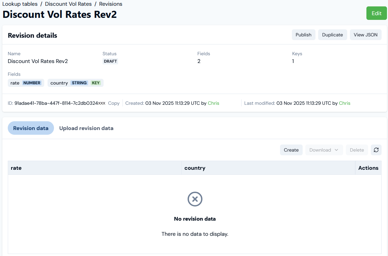Click the refresh revision data icon
388x256 pixels.
[376, 150]
